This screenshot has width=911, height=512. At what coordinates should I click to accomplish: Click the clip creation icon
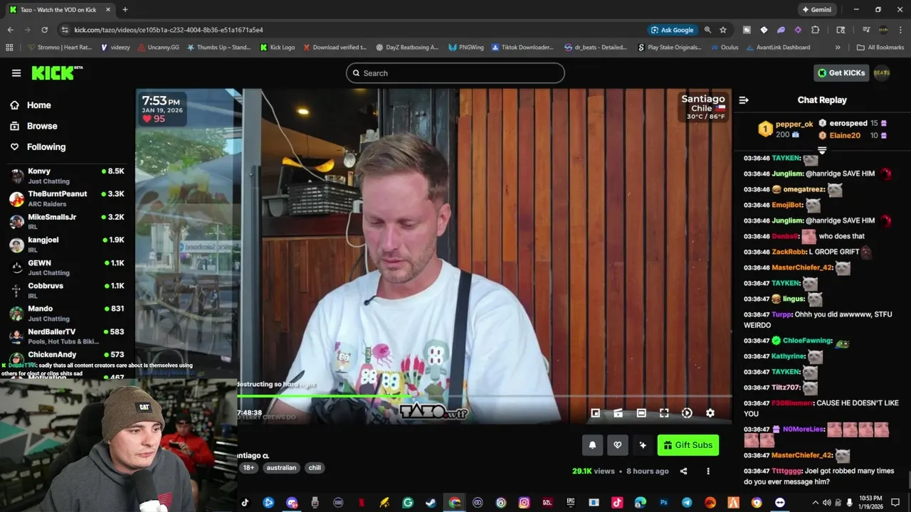pyautogui.click(x=618, y=412)
